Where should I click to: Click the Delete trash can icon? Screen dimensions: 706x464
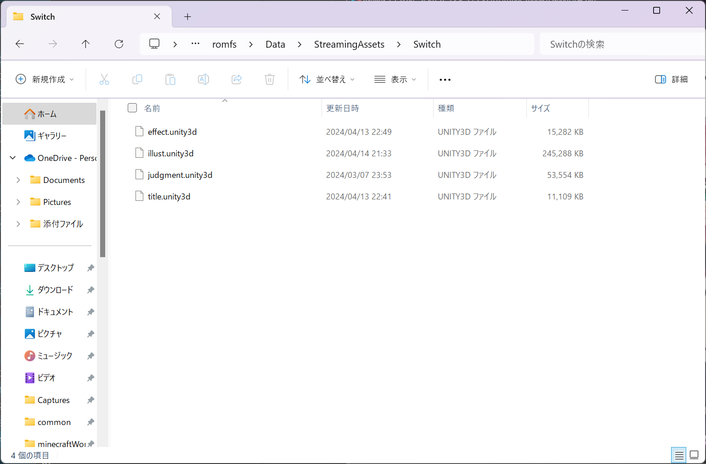[x=270, y=79]
